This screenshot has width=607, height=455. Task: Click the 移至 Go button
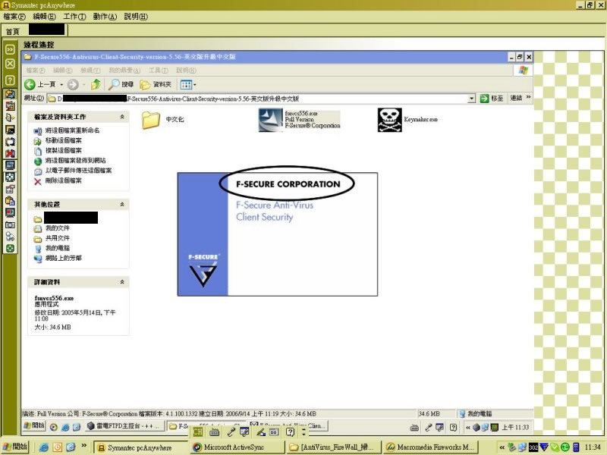[491, 99]
